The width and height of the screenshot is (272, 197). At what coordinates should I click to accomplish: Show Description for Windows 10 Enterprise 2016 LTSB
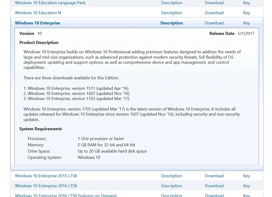(172, 186)
